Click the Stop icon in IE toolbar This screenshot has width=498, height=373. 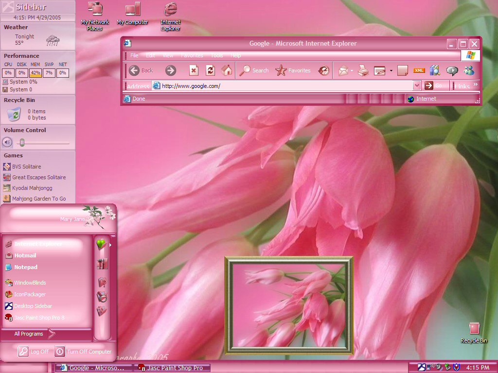pos(194,70)
